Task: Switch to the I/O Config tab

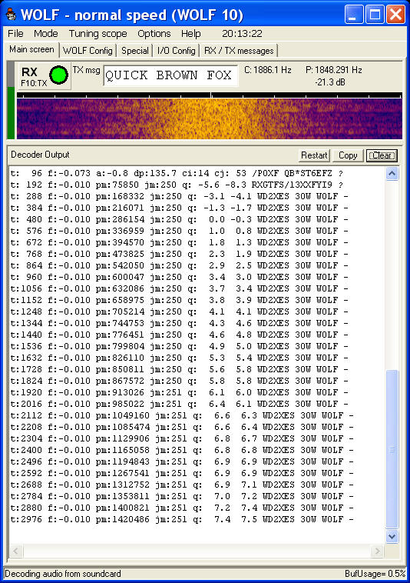Action: click(177, 51)
